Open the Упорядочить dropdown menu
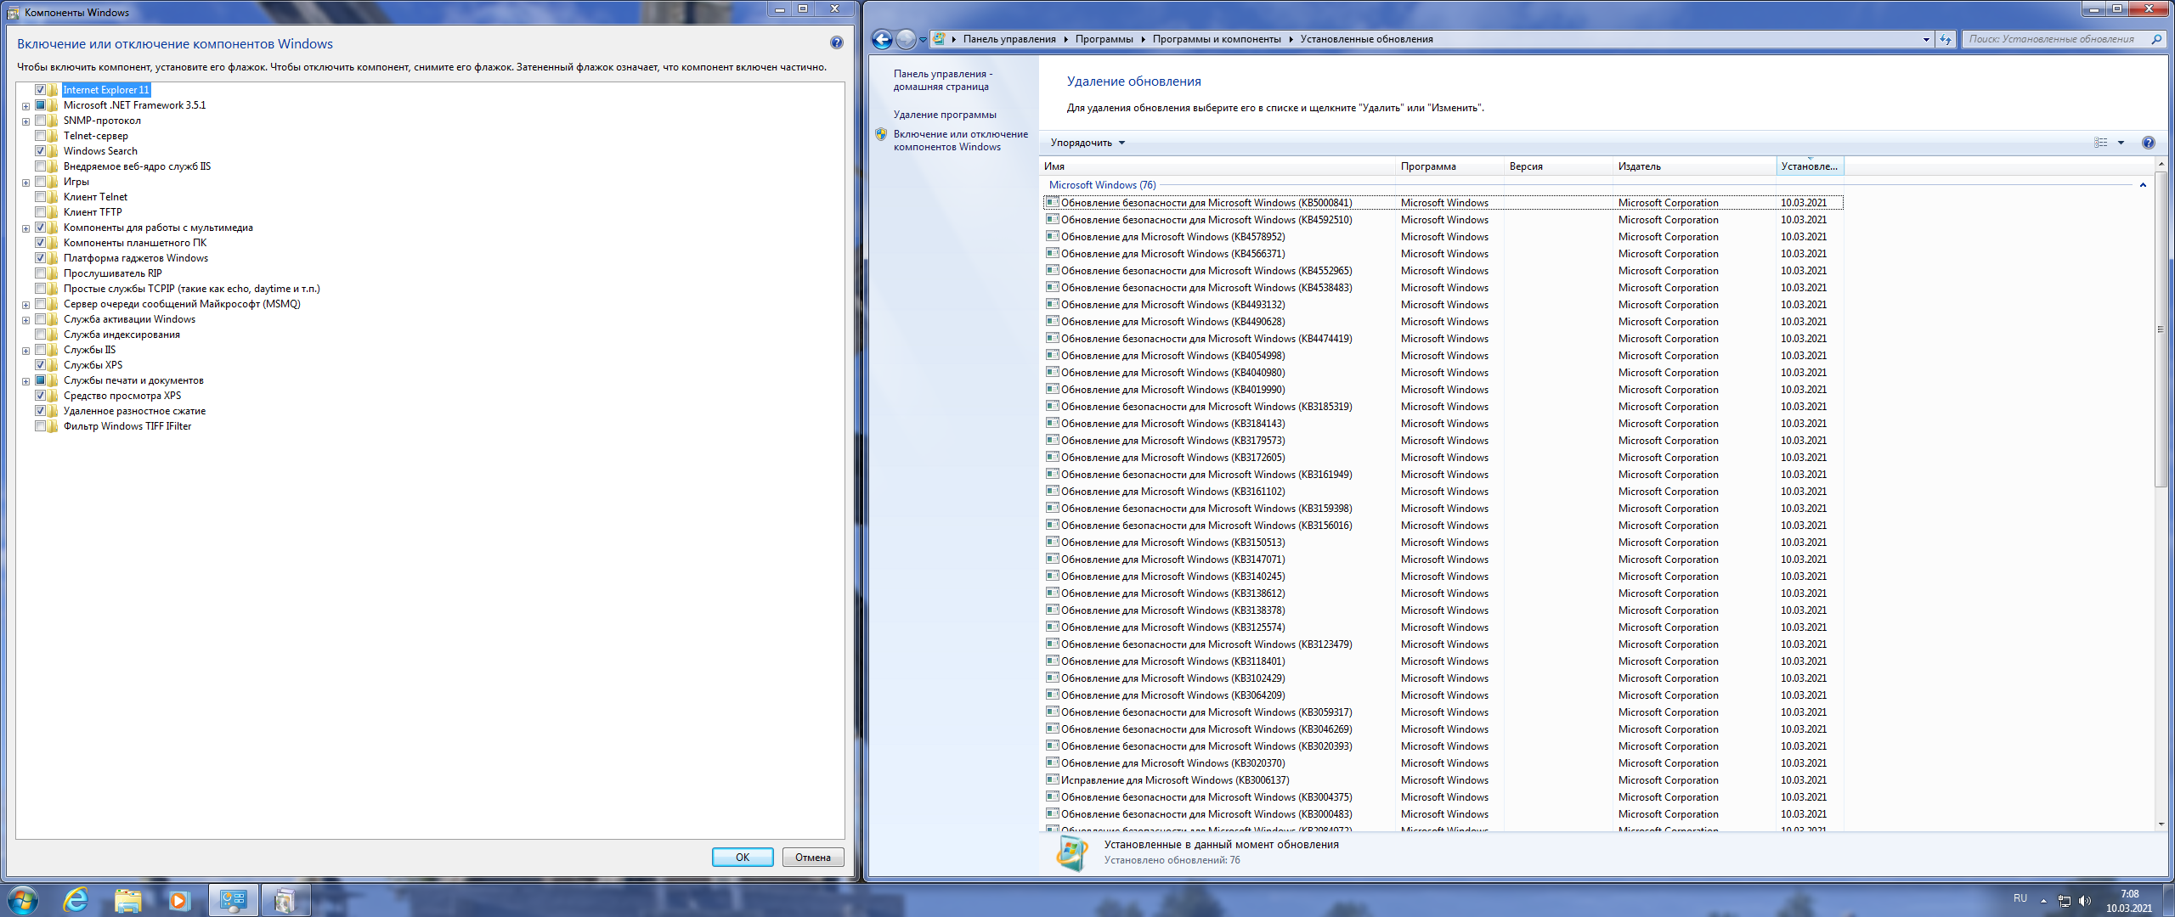Image resolution: width=2175 pixels, height=917 pixels. point(1087,143)
